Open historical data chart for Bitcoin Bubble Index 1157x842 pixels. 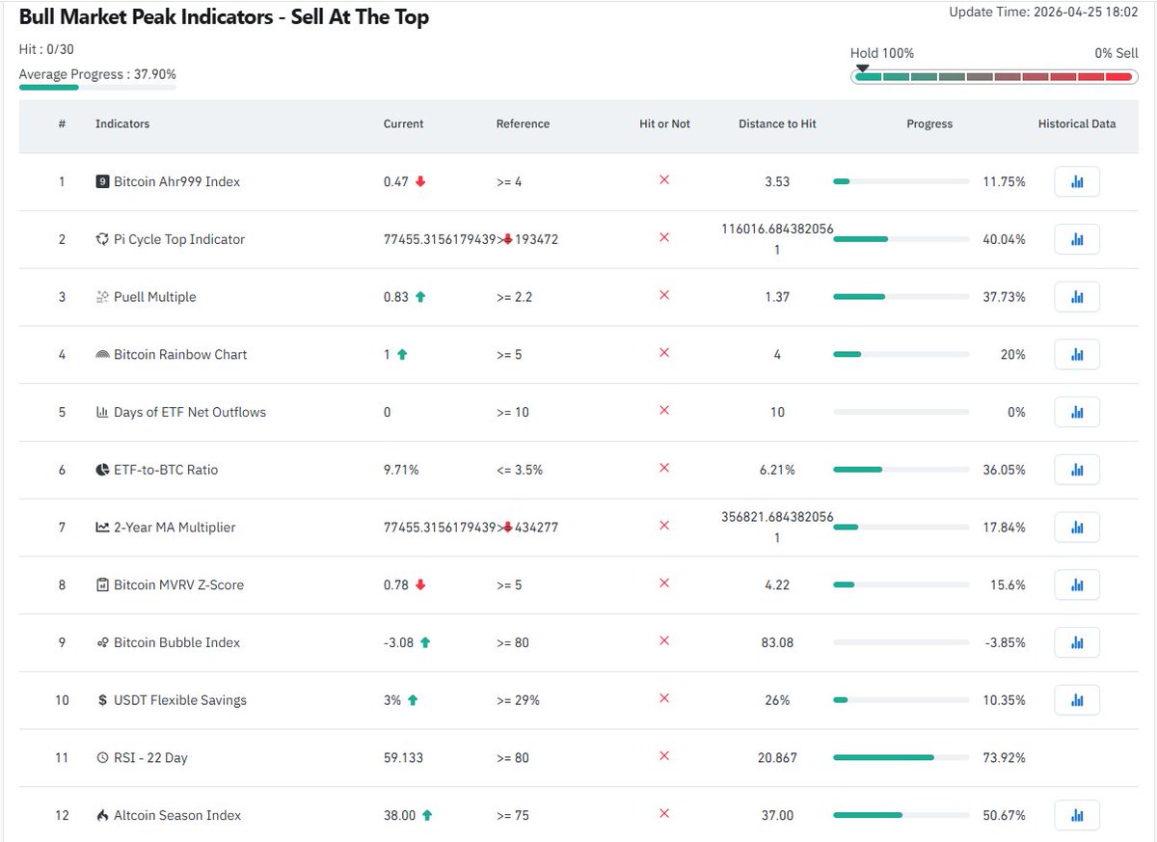click(x=1077, y=642)
